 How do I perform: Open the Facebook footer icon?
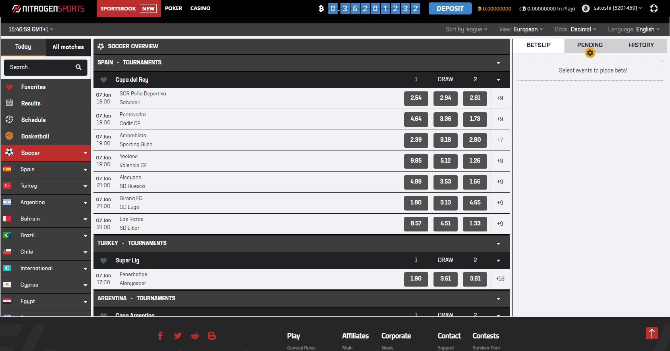coord(160,336)
